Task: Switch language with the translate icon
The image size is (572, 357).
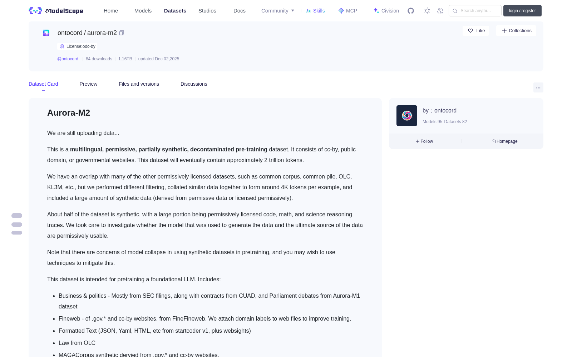Action: [440, 11]
